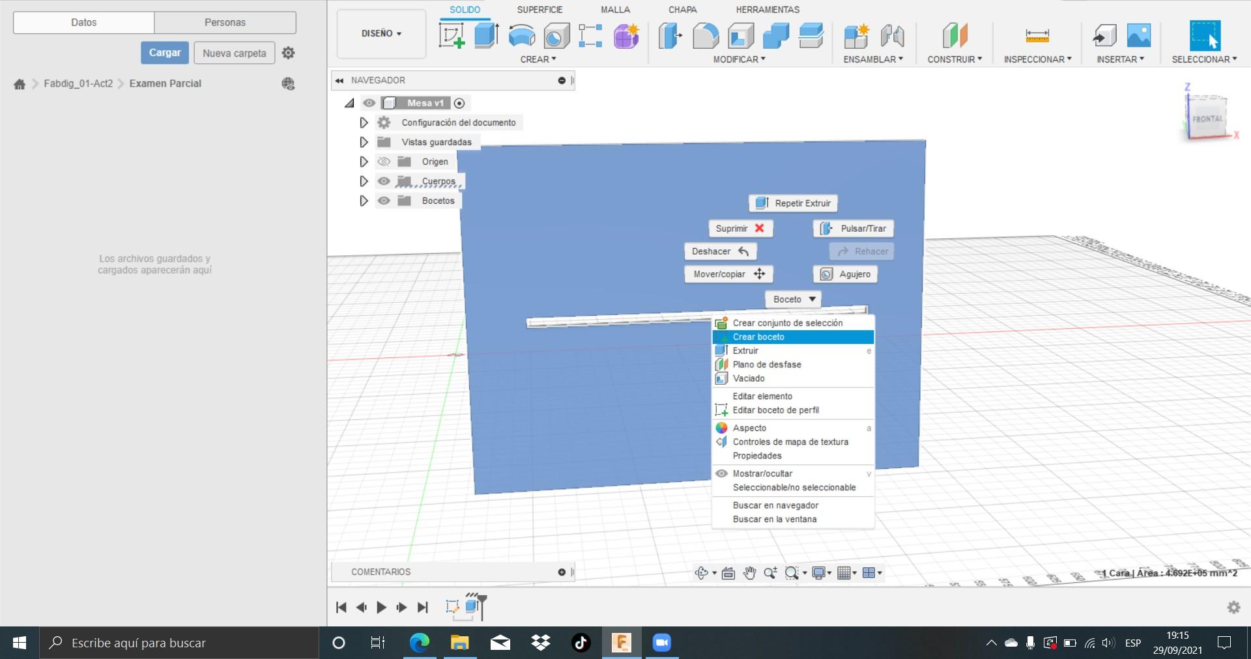Screen dimensions: 1251x659
Task: Select the Measure tool icon
Action: [x=1037, y=35]
